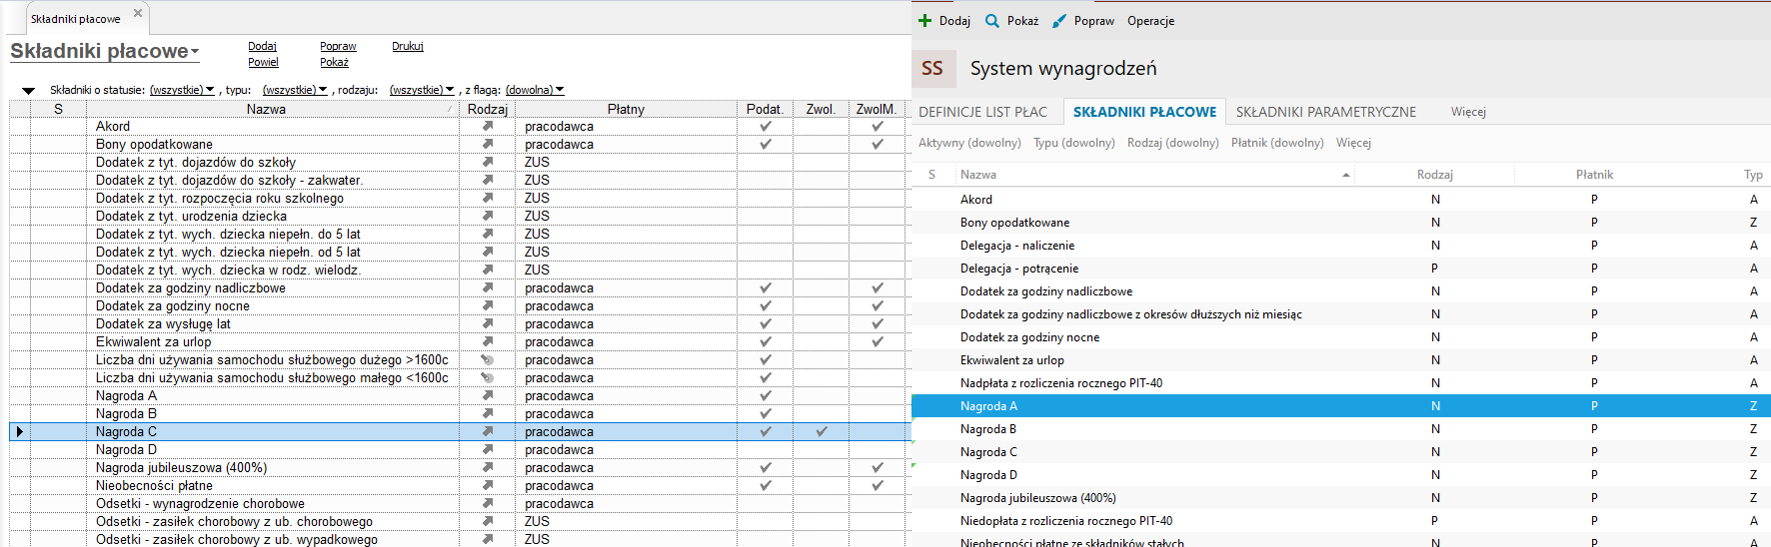Toggle the Podat. checkmark for Akord
Screen dimensions: 1771x547
tap(766, 127)
